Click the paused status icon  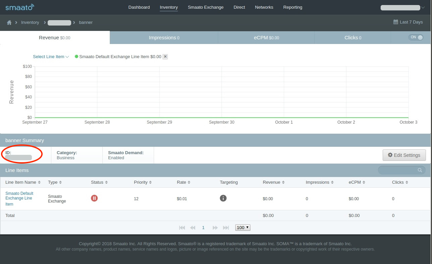(x=94, y=198)
